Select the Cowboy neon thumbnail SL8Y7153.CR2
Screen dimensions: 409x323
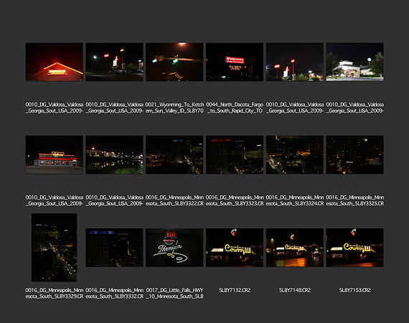(354, 248)
